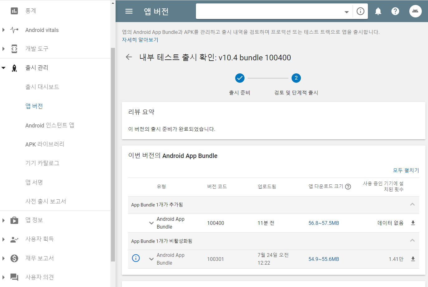Open the app selector dropdown arrow
Screen dimensions: 428x287
click(x=346, y=12)
